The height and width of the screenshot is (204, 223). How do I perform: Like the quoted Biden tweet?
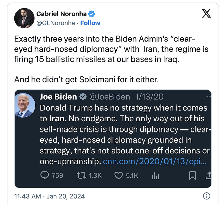(x=118, y=175)
